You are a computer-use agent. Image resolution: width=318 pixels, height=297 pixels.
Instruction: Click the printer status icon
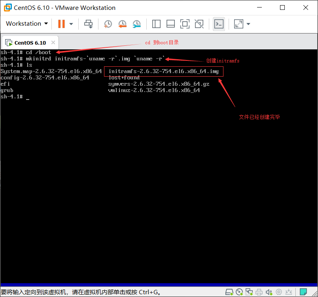259,292
